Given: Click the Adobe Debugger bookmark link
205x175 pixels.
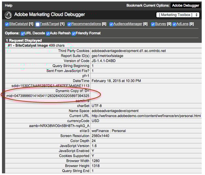Looking at the screenshot, I should click(185, 6).
